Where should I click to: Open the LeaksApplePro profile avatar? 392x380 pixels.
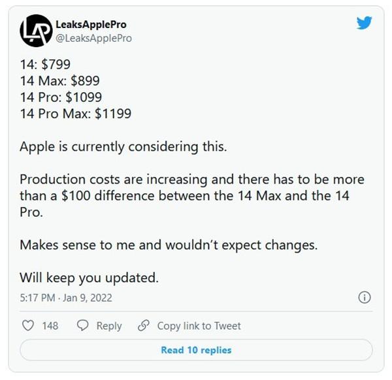pyautogui.click(x=35, y=30)
